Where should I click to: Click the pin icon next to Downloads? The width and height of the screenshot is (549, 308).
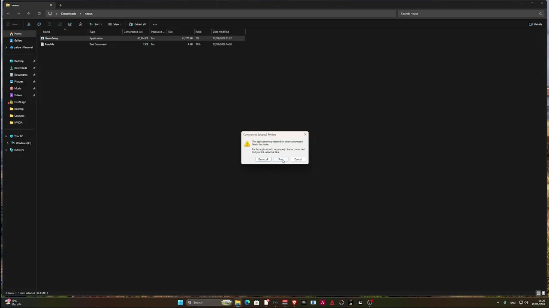34,68
